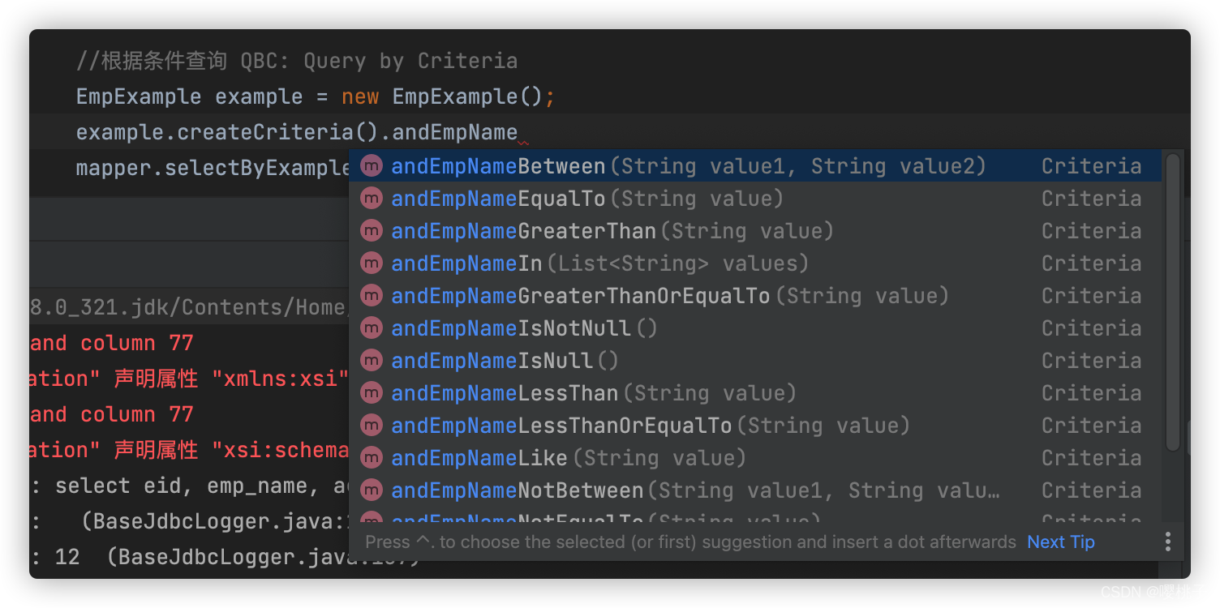Click the EmpExample constructor call in code
This screenshot has height=608, width=1220.
pos(466,96)
